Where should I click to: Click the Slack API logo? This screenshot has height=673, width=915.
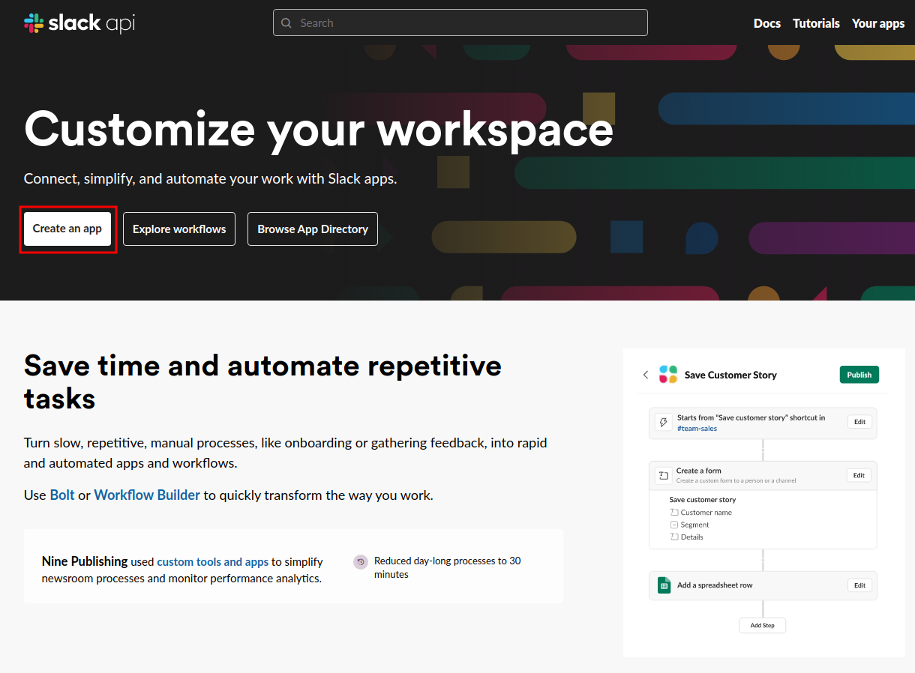coord(79,23)
